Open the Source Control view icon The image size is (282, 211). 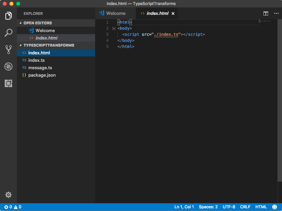coord(8,50)
